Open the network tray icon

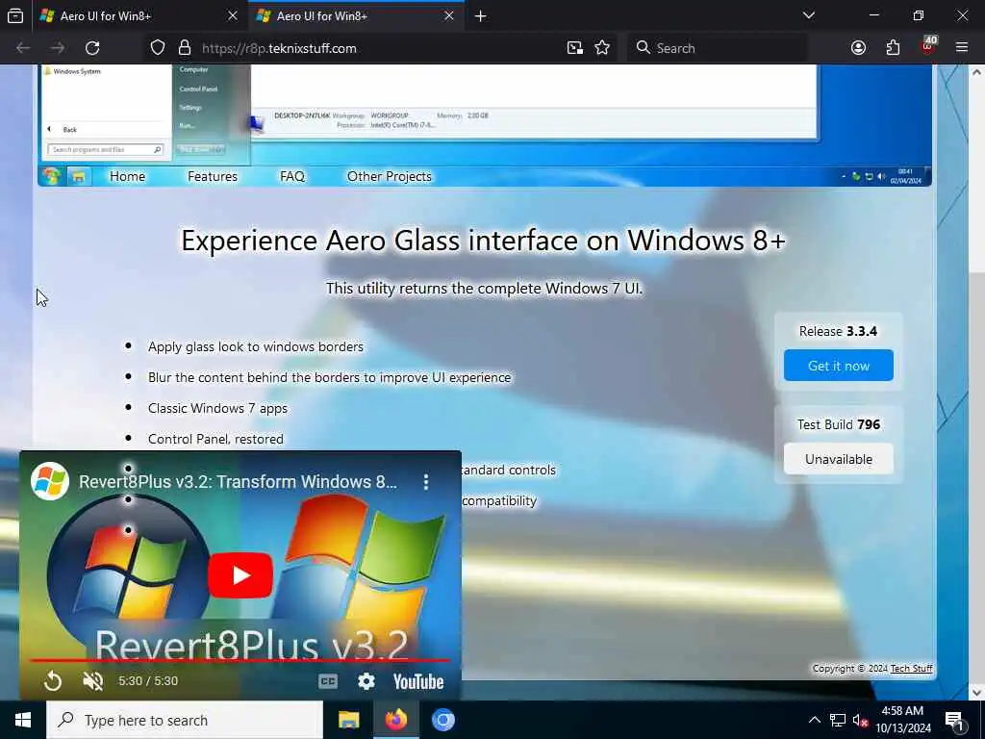838,720
